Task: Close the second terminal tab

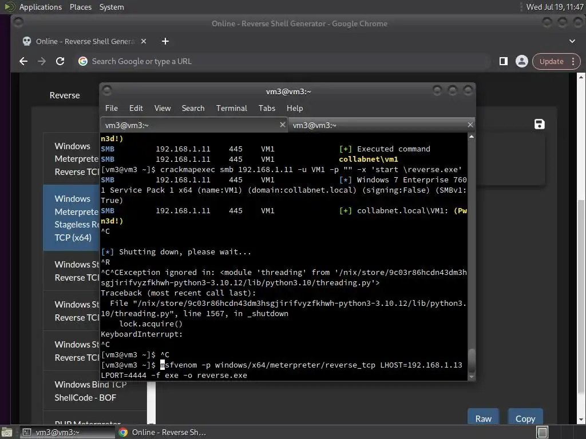Action: (x=470, y=125)
